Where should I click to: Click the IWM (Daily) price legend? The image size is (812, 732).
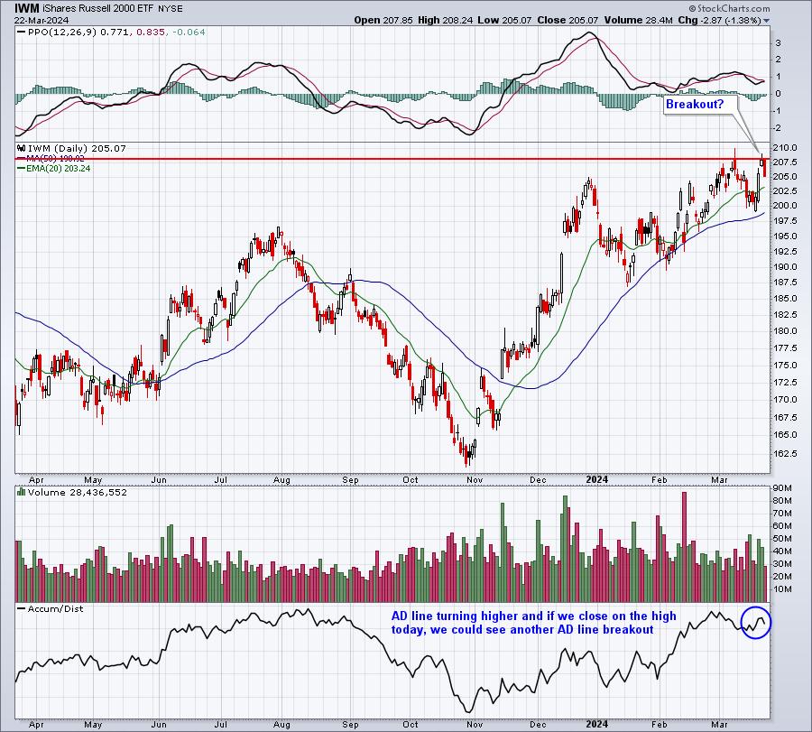click(x=65, y=148)
